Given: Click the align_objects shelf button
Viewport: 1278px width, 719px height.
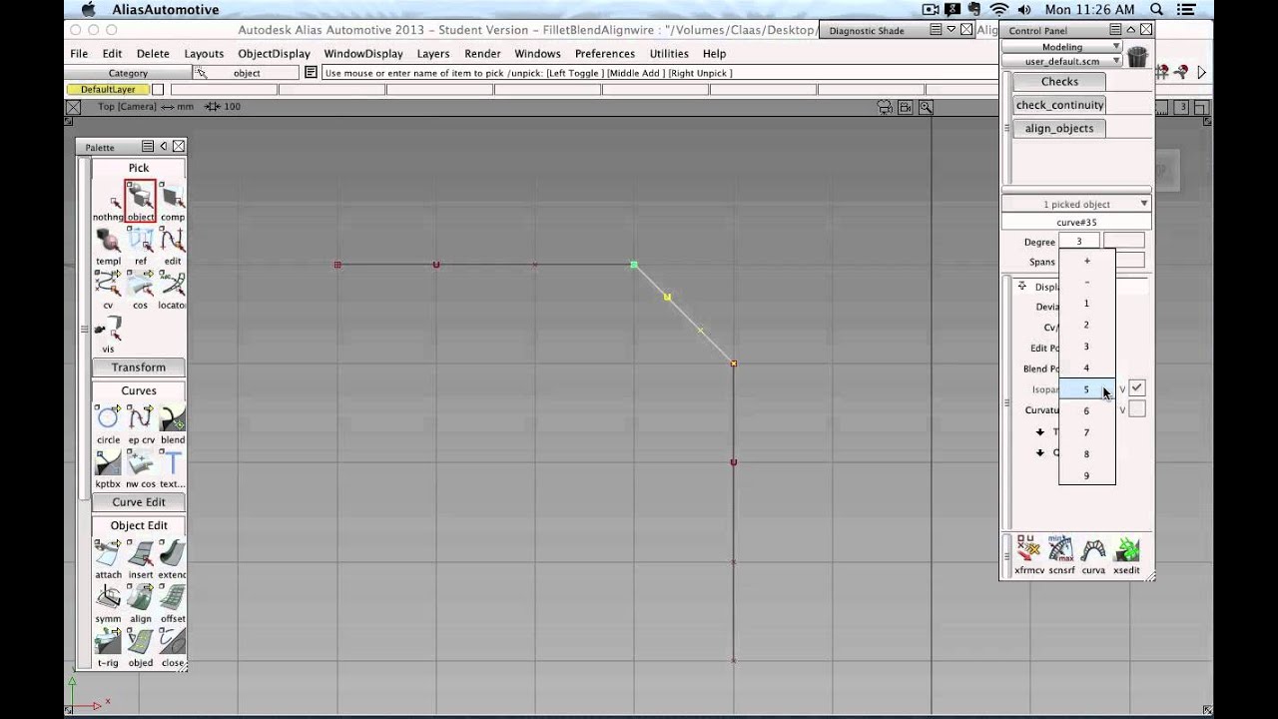Looking at the screenshot, I should pyautogui.click(x=1059, y=128).
